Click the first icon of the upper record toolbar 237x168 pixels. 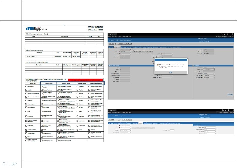coord(109,44)
